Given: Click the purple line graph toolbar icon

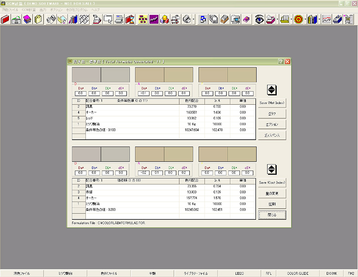Looking at the screenshot, I should pyautogui.click(x=154, y=19).
